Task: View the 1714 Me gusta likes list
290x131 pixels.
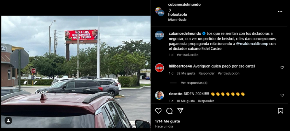Action: 167,121
